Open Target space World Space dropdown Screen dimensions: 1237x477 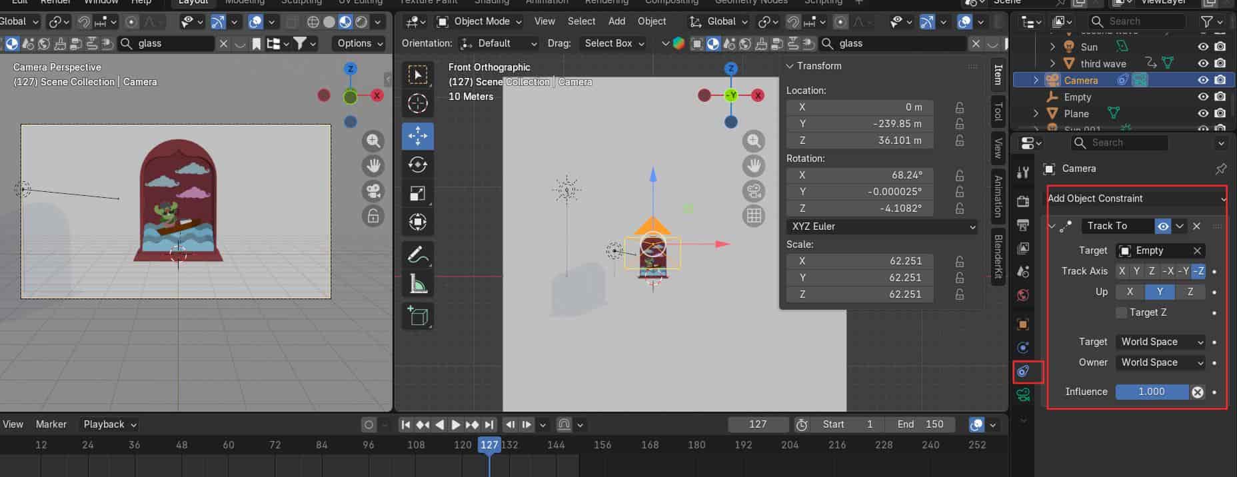1162,342
